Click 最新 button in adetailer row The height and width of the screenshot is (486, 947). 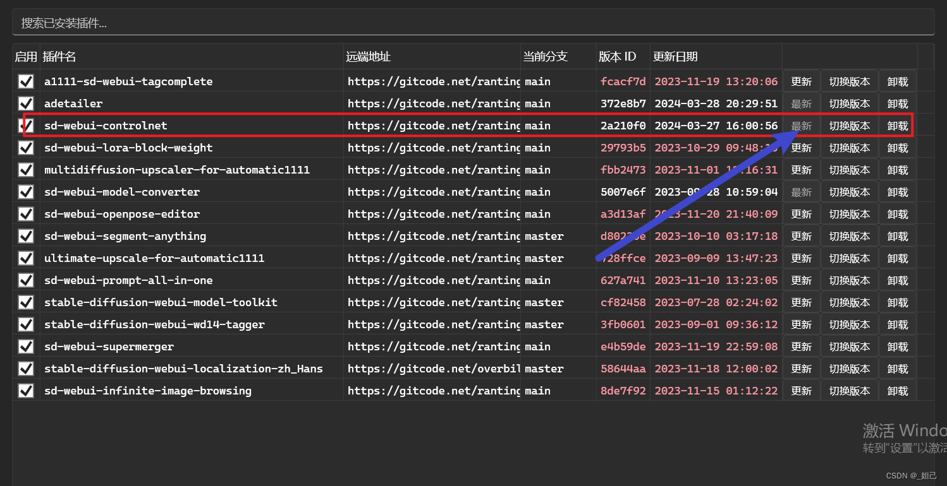[802, 104]
